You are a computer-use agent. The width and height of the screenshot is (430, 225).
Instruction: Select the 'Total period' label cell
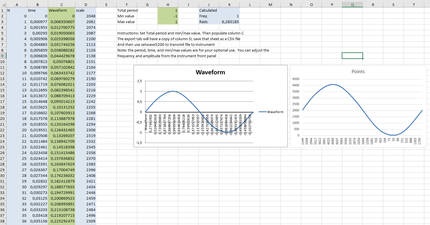point(127,10)
